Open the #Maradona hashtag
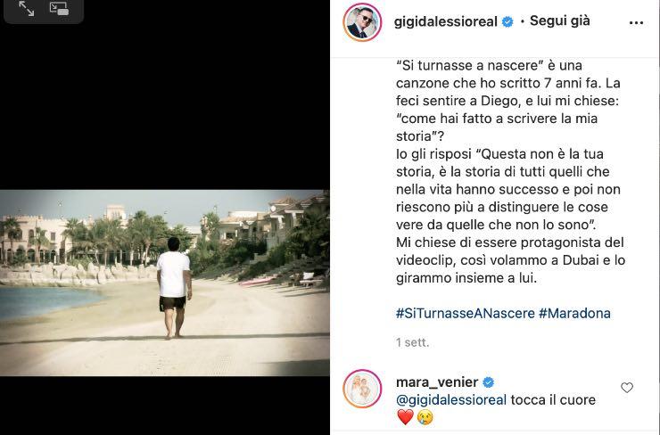660x435 pixels. click(x=574, y=314)
